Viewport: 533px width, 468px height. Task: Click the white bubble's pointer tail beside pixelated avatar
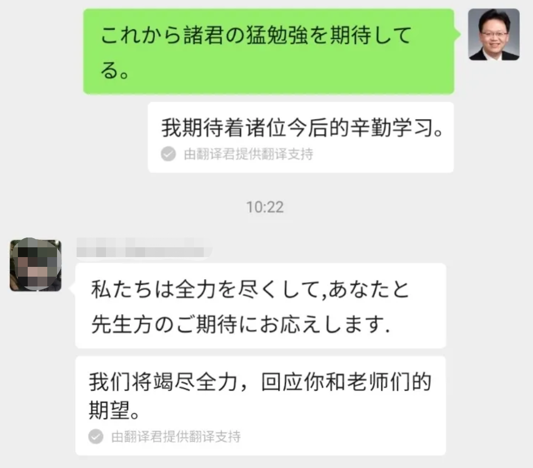[x=72, y=289]
